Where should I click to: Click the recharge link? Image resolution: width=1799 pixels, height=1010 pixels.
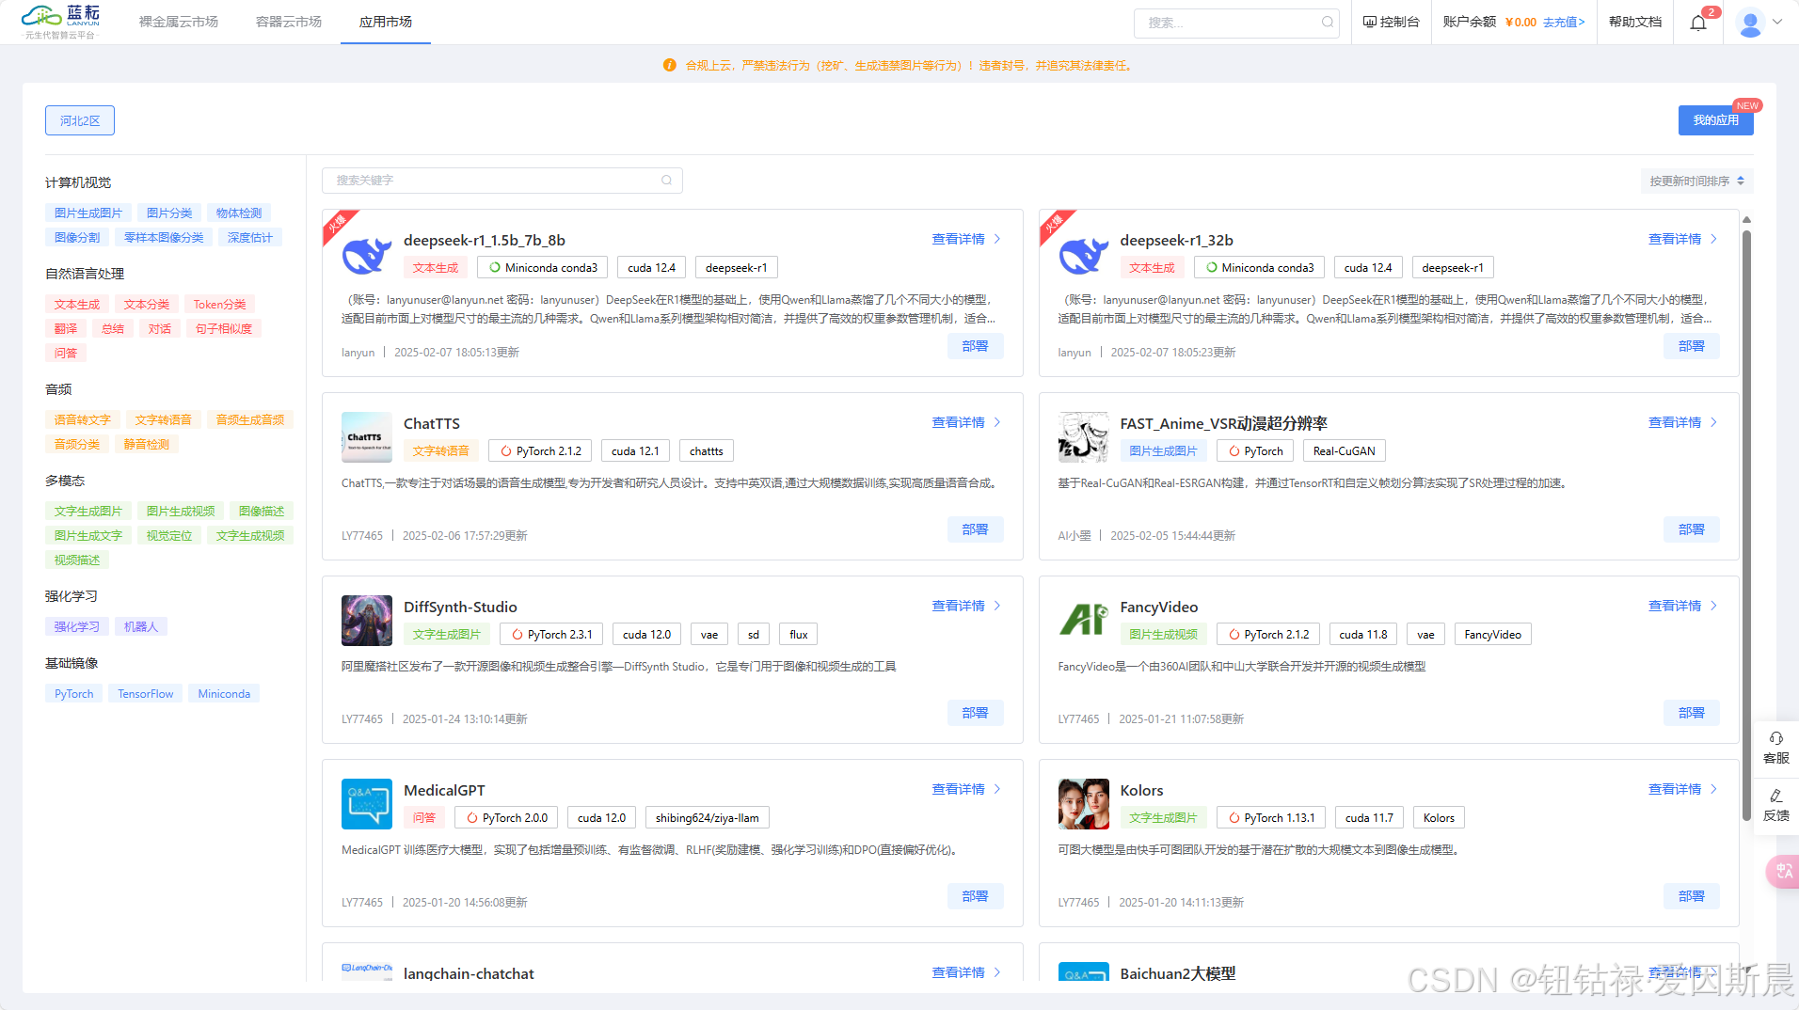(x=1564, y=22)
